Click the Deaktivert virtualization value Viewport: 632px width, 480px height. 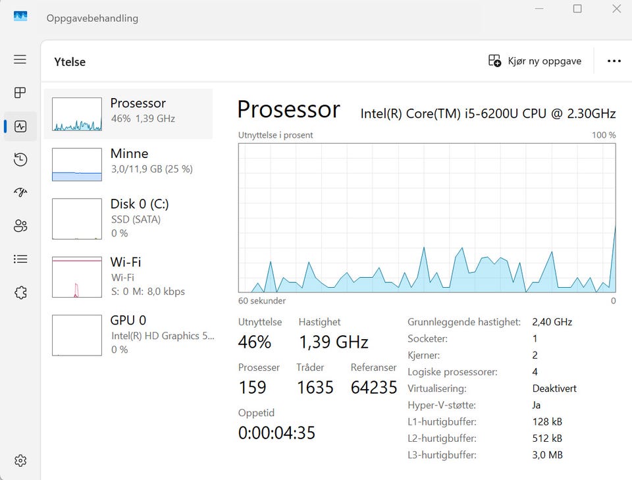[554, 388]
